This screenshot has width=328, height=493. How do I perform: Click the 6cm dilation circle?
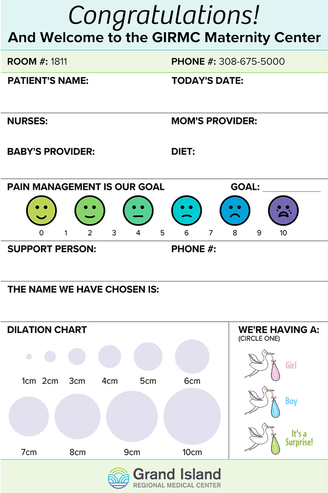click(x=192, y=357)
